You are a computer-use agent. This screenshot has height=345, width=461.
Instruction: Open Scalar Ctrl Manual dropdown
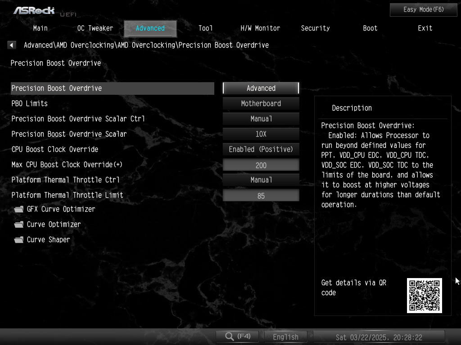coord(261,119)
